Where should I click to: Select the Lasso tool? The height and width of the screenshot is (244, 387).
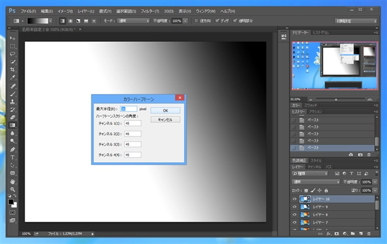[12, 54]
